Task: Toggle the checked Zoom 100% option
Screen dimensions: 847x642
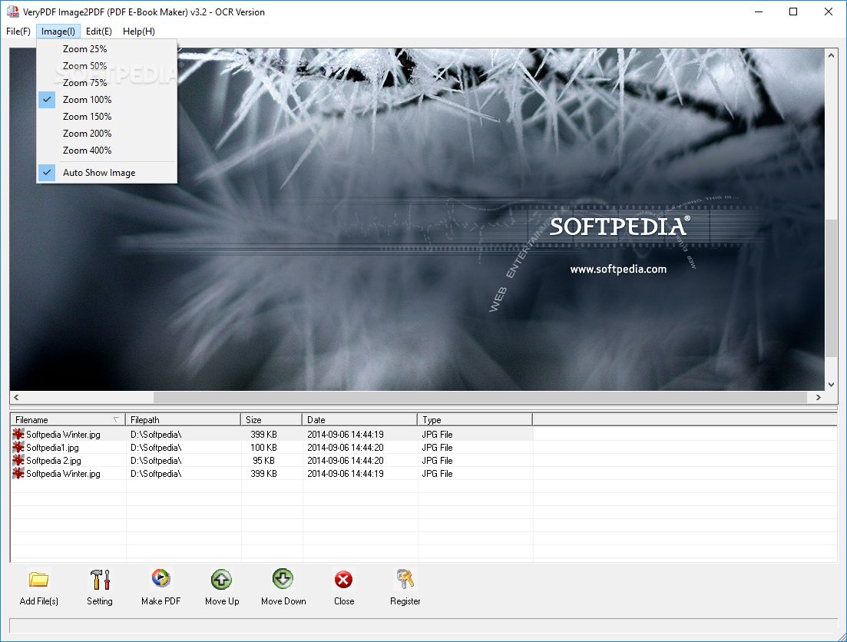Action: coord(107,99)
